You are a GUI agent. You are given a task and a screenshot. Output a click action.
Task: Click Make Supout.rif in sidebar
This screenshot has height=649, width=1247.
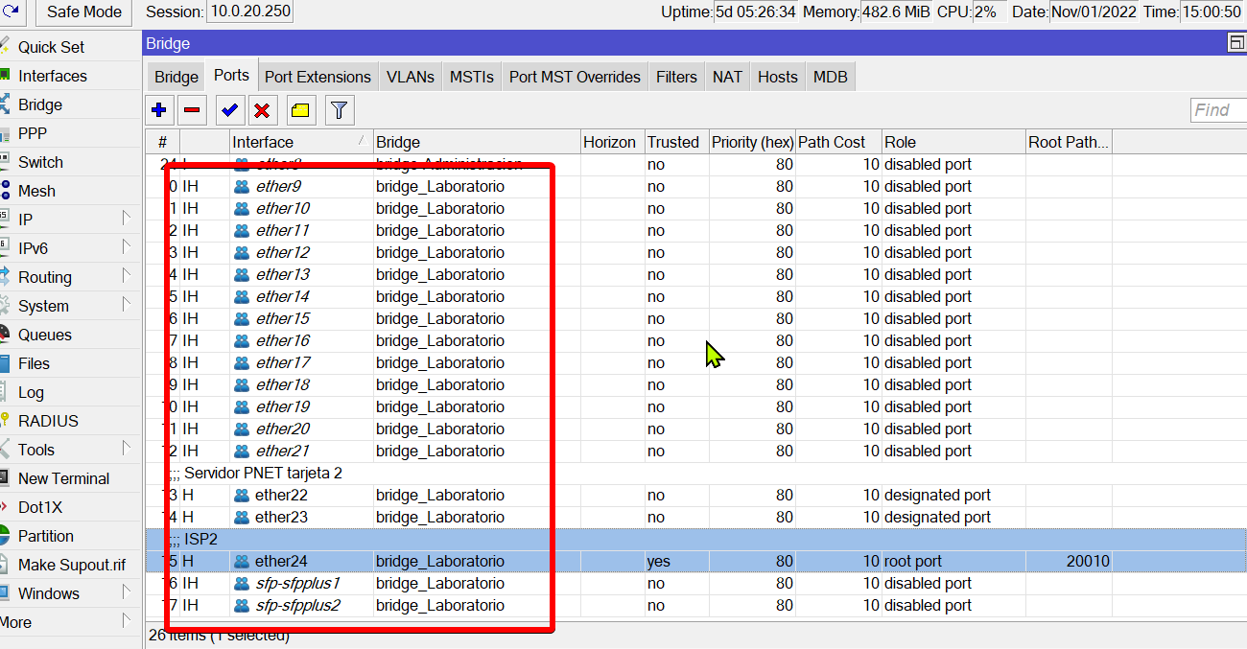click(x=71, y=565)
